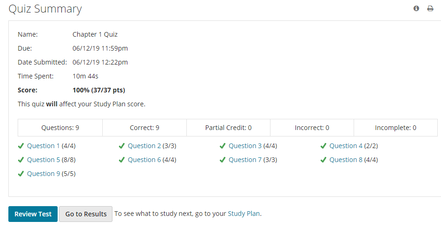Click the green checkmark beside Question 9
The height and width of the screenshot is (234, 441).
[x=21, y=174]
